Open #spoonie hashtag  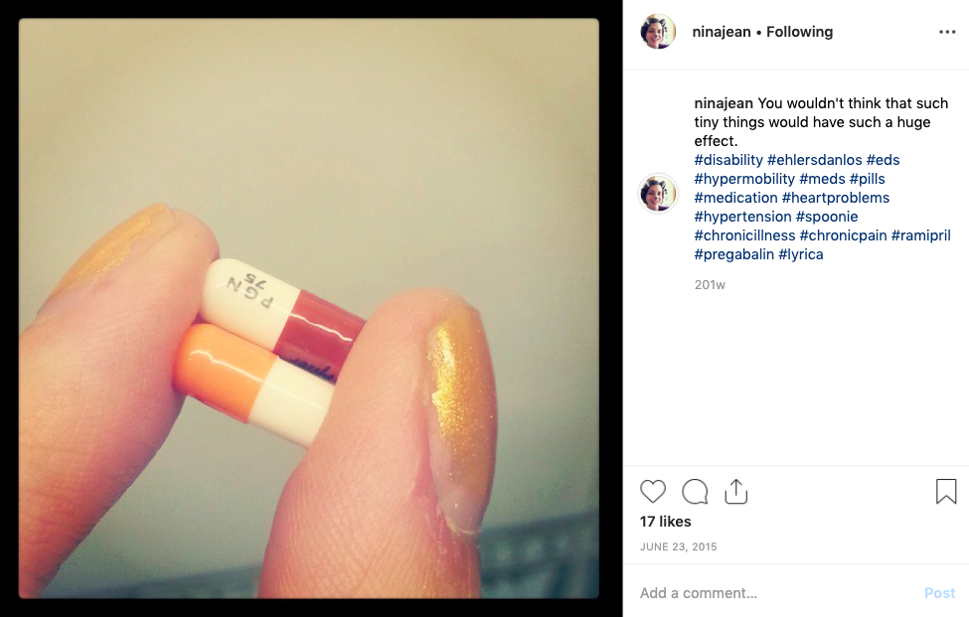point(827,217)
